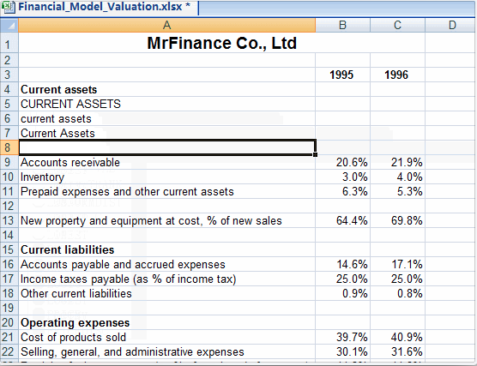Select 'Selling, general, and administrative expenses' cell
477x366 pixels.
(x=167, y=351)
